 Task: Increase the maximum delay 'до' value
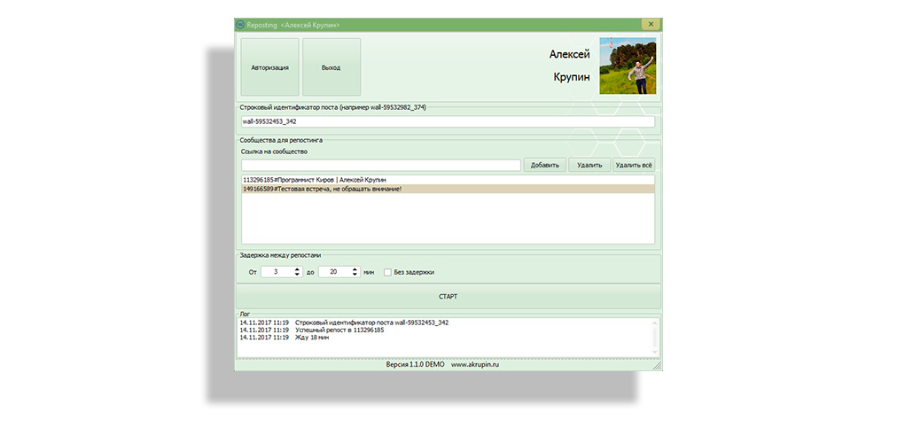tap(355, 269)
